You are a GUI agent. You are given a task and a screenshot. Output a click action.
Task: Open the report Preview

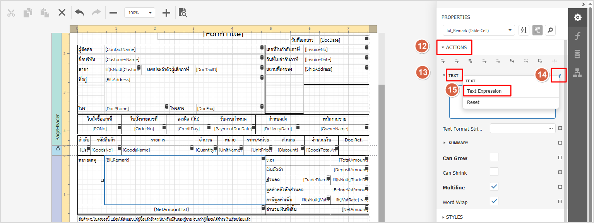click(183, 13)
